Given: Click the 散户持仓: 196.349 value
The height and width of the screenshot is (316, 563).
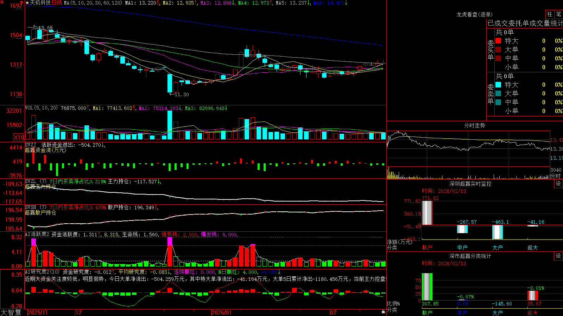Looking at the screenshot, I should 131,208.
